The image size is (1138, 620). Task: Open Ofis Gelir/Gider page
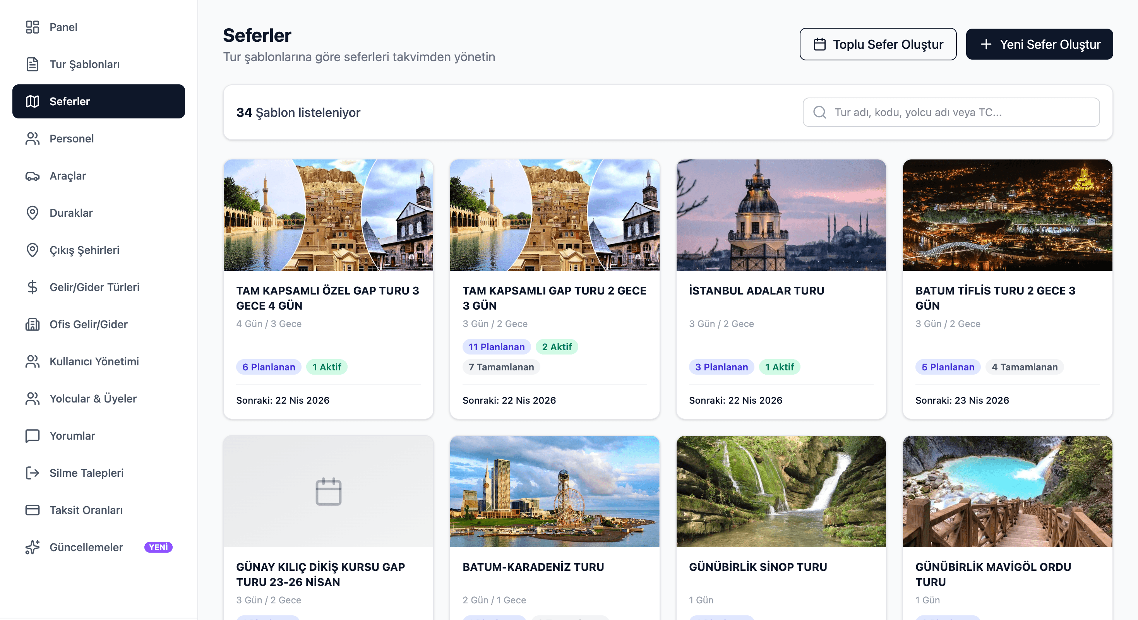coord(99,324)
